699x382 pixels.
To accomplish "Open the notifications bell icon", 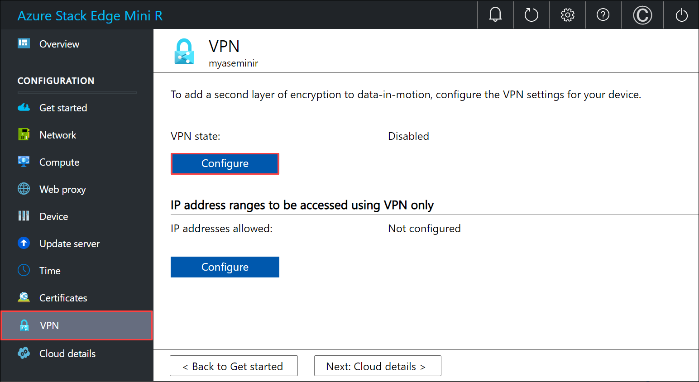I will (495, 14).
